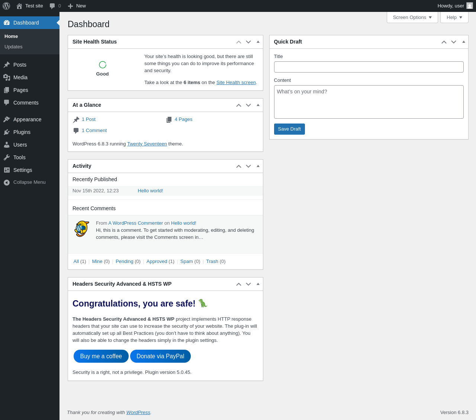Open the Site Health screen link
476x420 pixels.
(236, 83)
